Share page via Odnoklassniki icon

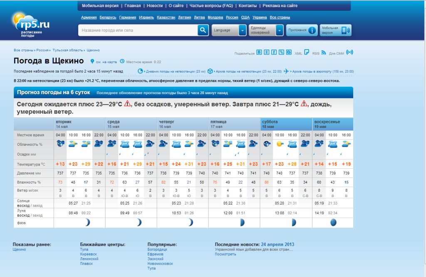pos(267,52)
